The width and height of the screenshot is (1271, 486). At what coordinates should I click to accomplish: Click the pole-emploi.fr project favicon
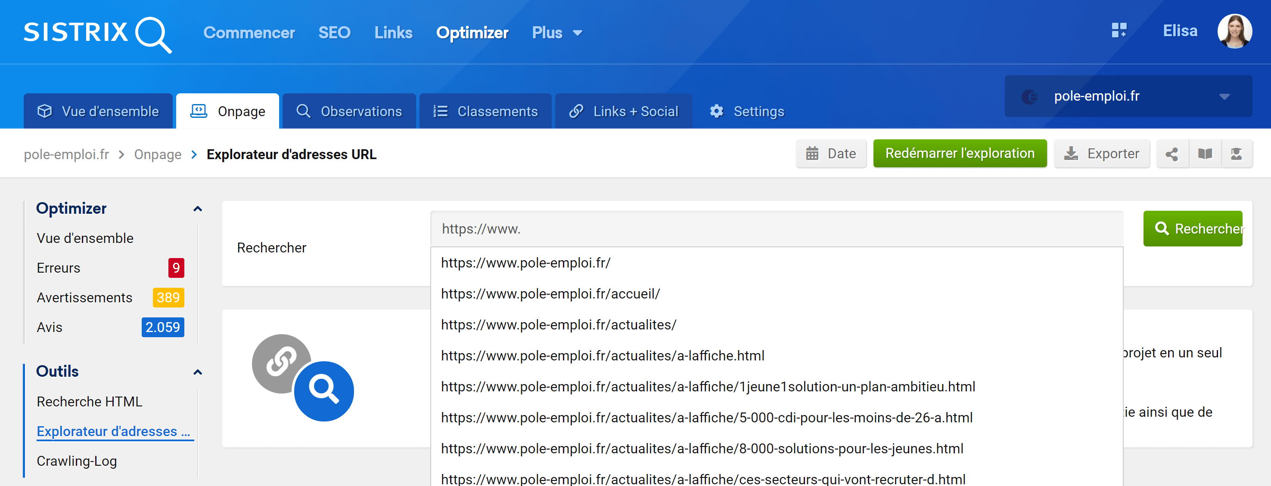tap(1029, 97)
